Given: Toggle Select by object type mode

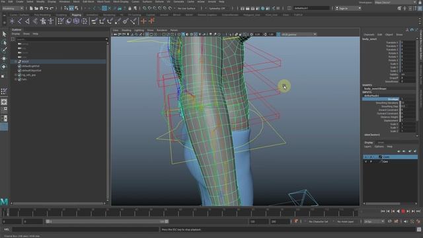Looking at the screenshot, I should [71, 9].
